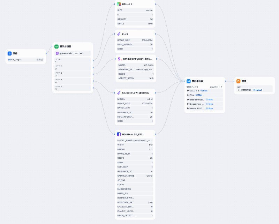The width and height of the screenshot is (279, 224).
Task: Click the DALL-E 3 QUALITY hd row
Action: coord(135,19)
